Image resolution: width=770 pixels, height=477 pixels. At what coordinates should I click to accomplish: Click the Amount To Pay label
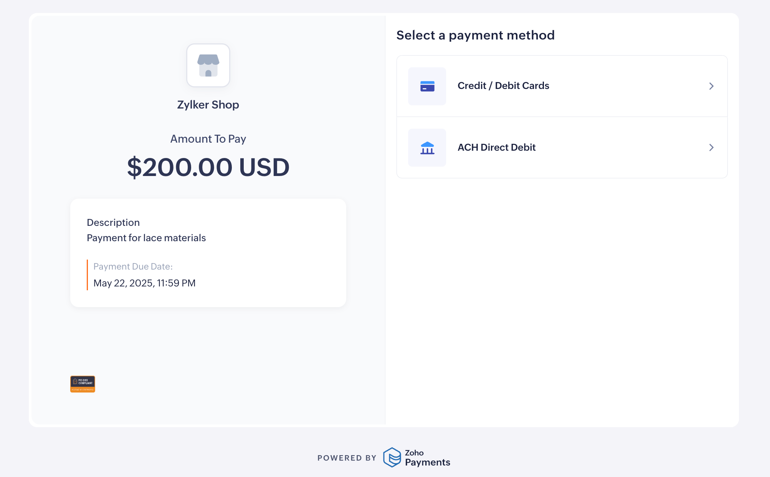(x=208, y=139)
